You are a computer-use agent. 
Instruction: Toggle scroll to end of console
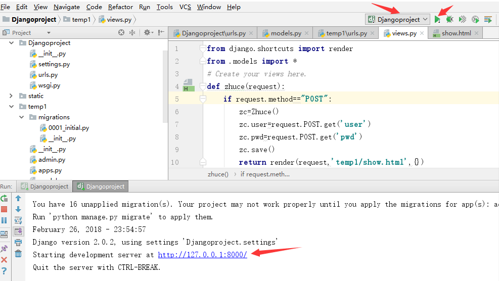tap(18, 231)
